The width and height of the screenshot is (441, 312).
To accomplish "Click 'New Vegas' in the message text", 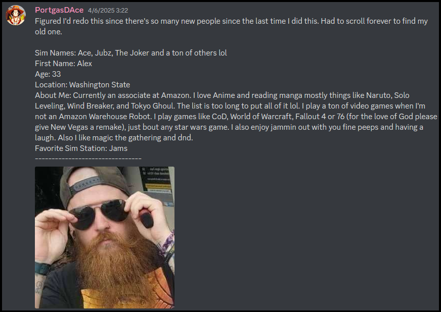I will (69, 127).
